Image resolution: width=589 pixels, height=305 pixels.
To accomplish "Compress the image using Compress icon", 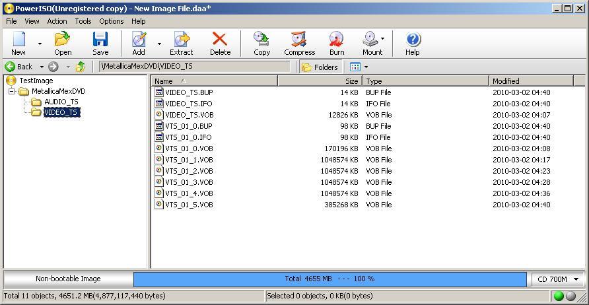I will tap(299, 39).
